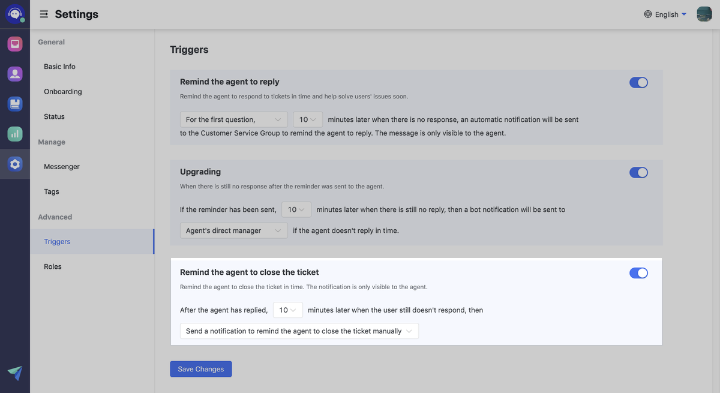Click the Save Changes button
720x393 pixels.
pyautogui.click(x=201, y=369)
